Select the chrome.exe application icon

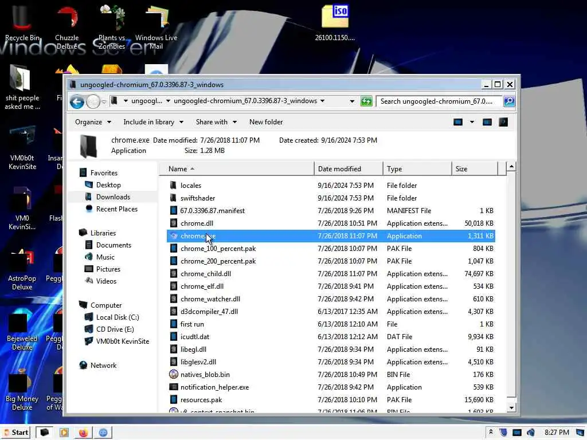click(x=173, y=235)
